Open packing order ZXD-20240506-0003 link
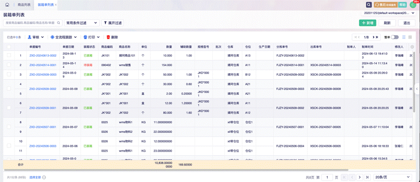The width and height of the screenshot is (420, 182). click(43, 146)
